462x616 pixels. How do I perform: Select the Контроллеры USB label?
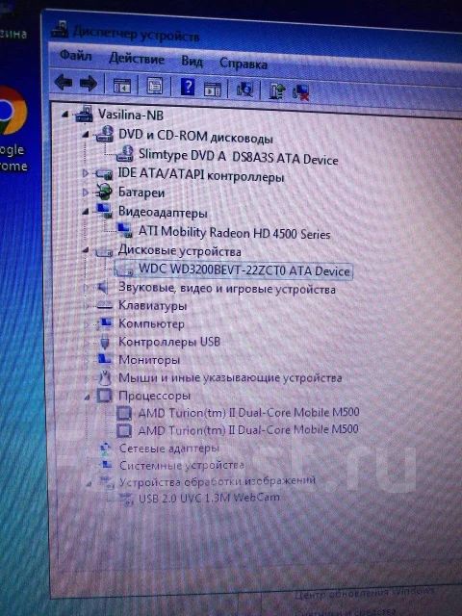(169, 342)
